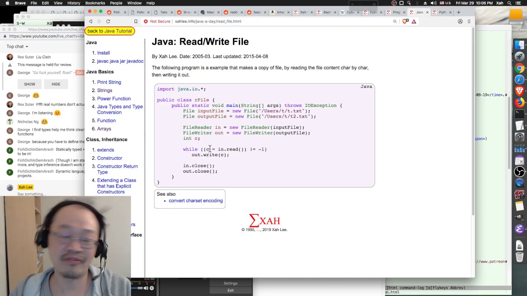Open Emacs from the Dock
The height and width of the screenshot is (296, 527).
[520, 229]
